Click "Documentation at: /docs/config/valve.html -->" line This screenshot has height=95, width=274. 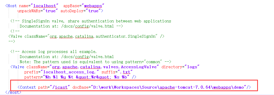(x=71, y=26)
